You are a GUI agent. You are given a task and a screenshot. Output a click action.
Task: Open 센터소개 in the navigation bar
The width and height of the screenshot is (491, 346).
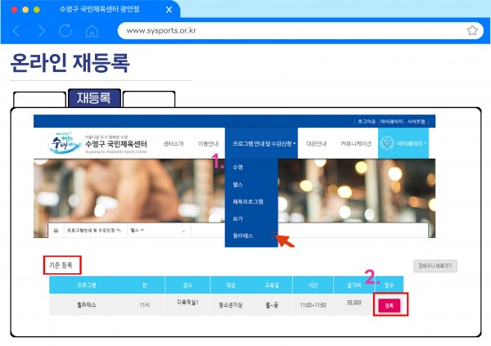[173, 143]
